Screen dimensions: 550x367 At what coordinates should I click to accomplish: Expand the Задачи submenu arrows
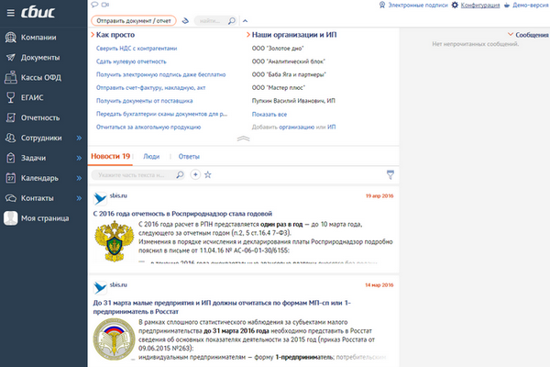[79, 158]
